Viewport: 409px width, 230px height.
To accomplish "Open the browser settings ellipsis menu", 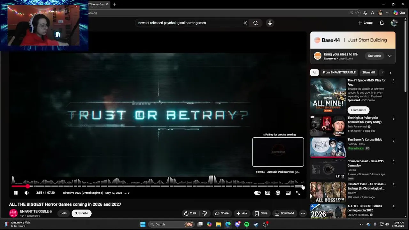I will point(388,13).
